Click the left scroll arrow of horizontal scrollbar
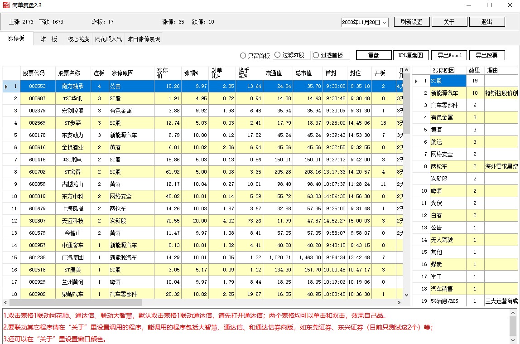 point(5,302)
